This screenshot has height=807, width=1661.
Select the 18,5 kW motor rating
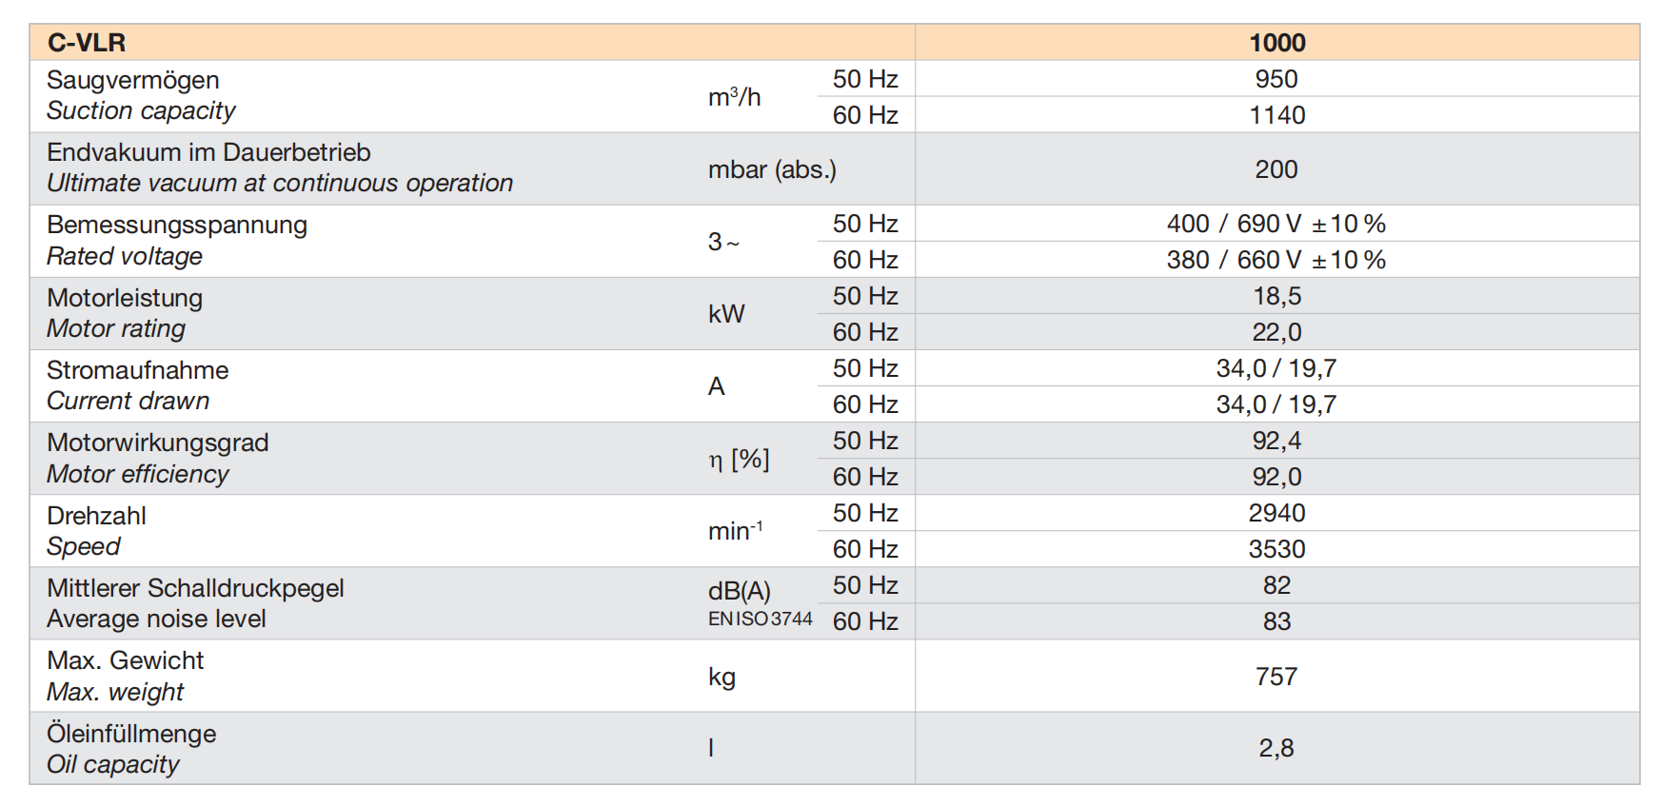click(1276, 296)
